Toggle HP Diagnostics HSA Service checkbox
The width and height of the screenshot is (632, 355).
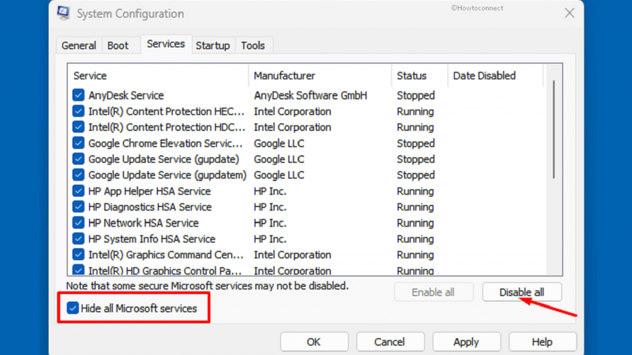[x=78, y=207]
